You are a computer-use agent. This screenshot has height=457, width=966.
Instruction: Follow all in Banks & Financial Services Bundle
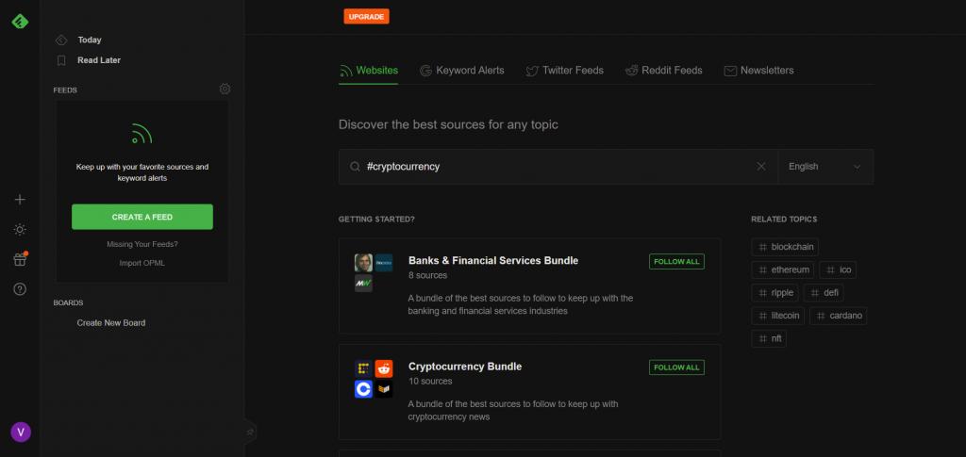point(676,261)
